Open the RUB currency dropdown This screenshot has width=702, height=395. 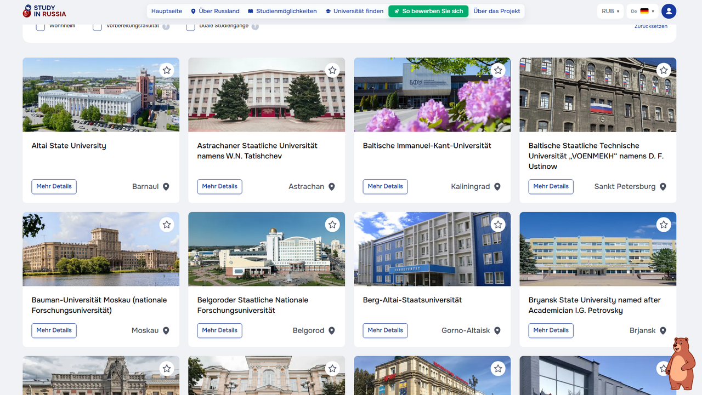pyautogui.click(x=610, y=11)
